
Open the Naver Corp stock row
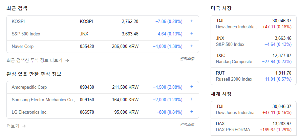[x=103, y=47]
